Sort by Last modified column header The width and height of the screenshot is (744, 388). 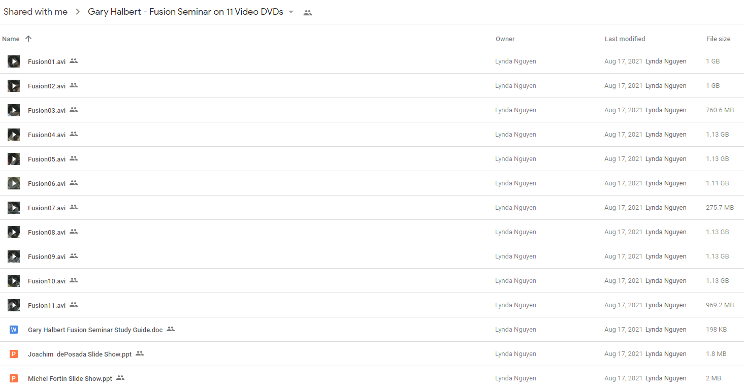click(625, 39)
